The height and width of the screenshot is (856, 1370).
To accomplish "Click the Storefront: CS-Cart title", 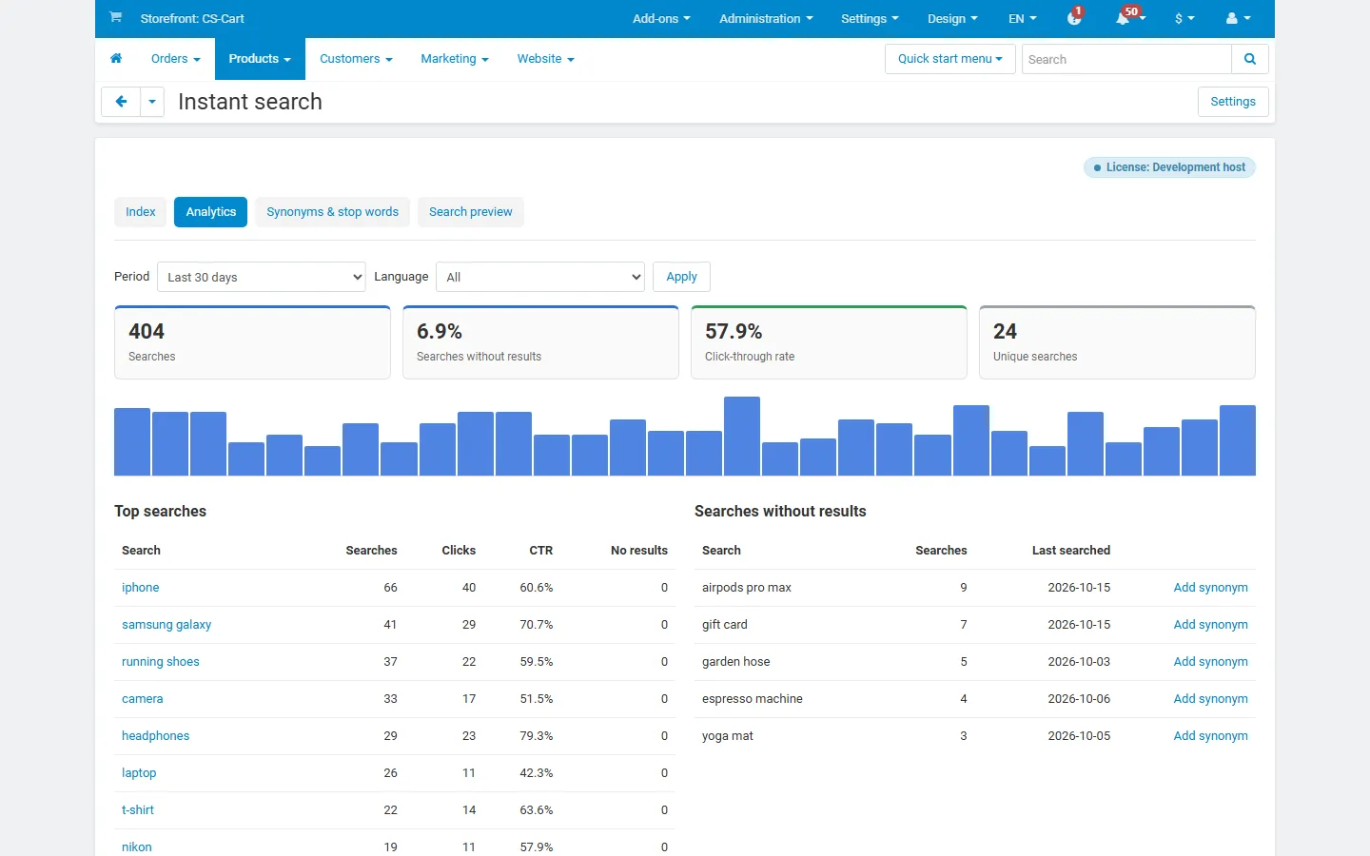I will (192, 18).
